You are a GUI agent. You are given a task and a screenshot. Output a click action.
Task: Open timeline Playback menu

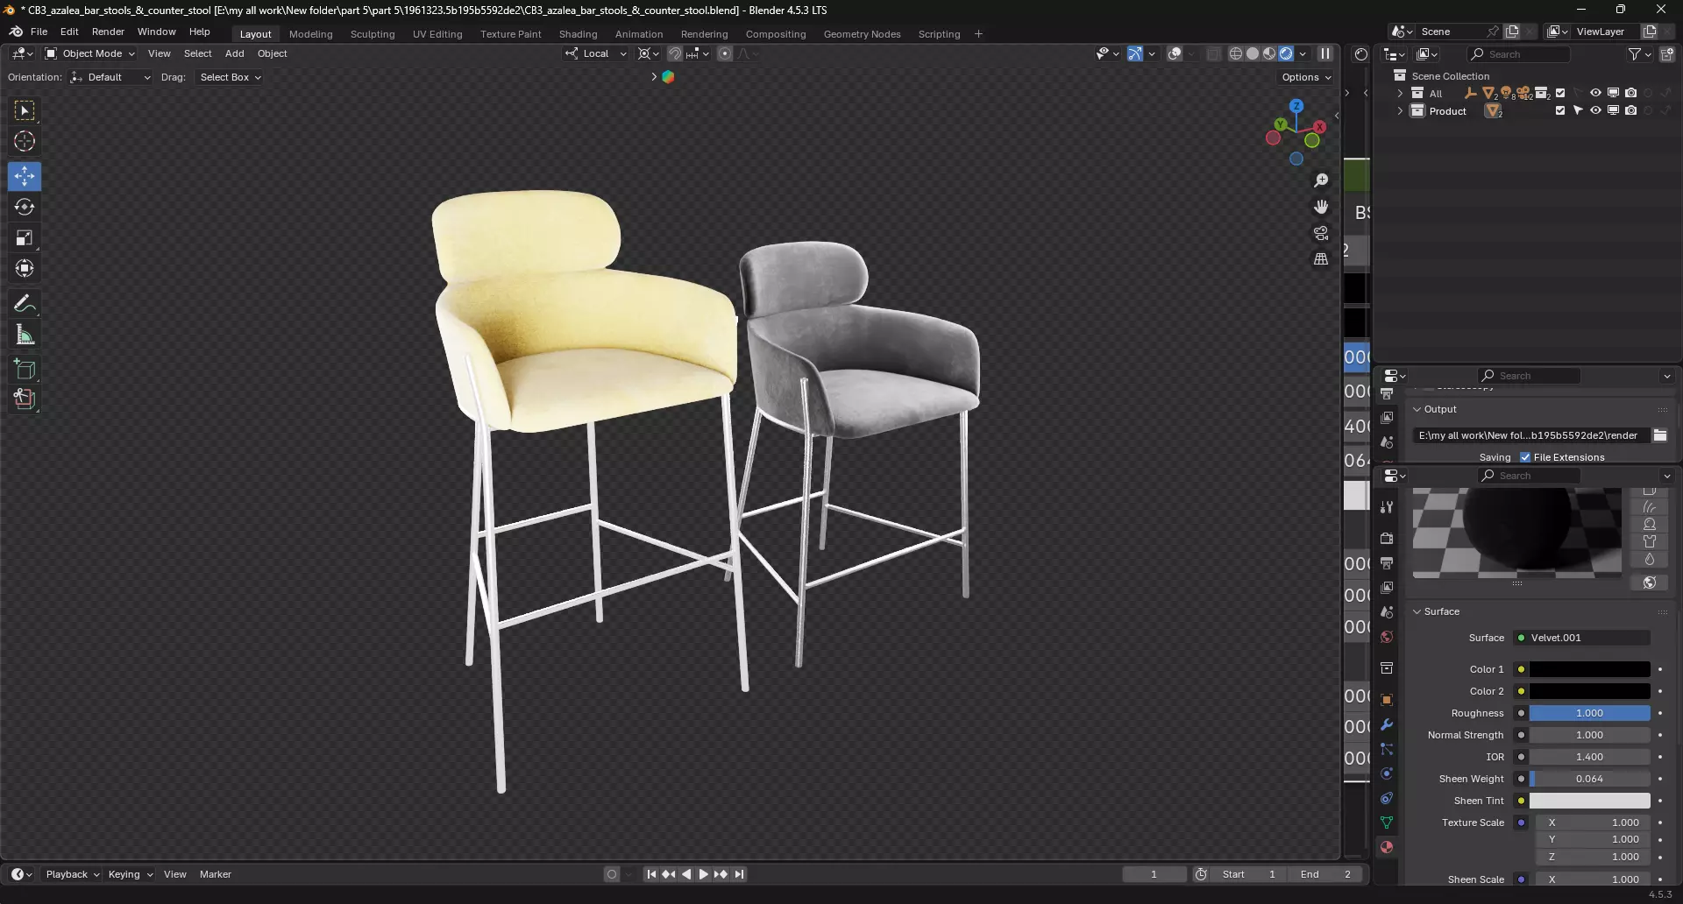(x=73, y=874)
